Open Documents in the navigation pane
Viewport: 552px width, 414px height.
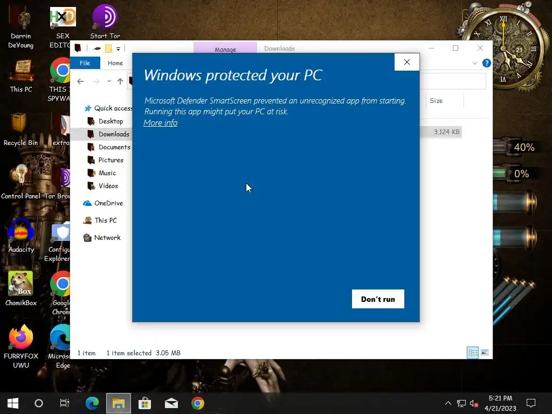109,147
